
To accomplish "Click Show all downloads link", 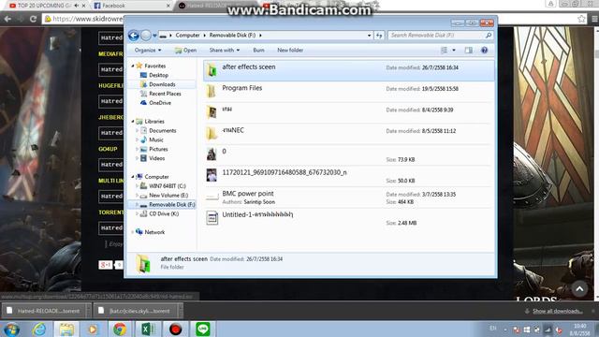I will coord(558,311).
